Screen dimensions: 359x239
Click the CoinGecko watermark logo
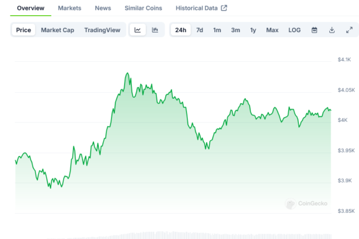tap(306, 204)
